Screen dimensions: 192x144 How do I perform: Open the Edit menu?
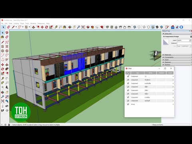(x=6, y=24)
